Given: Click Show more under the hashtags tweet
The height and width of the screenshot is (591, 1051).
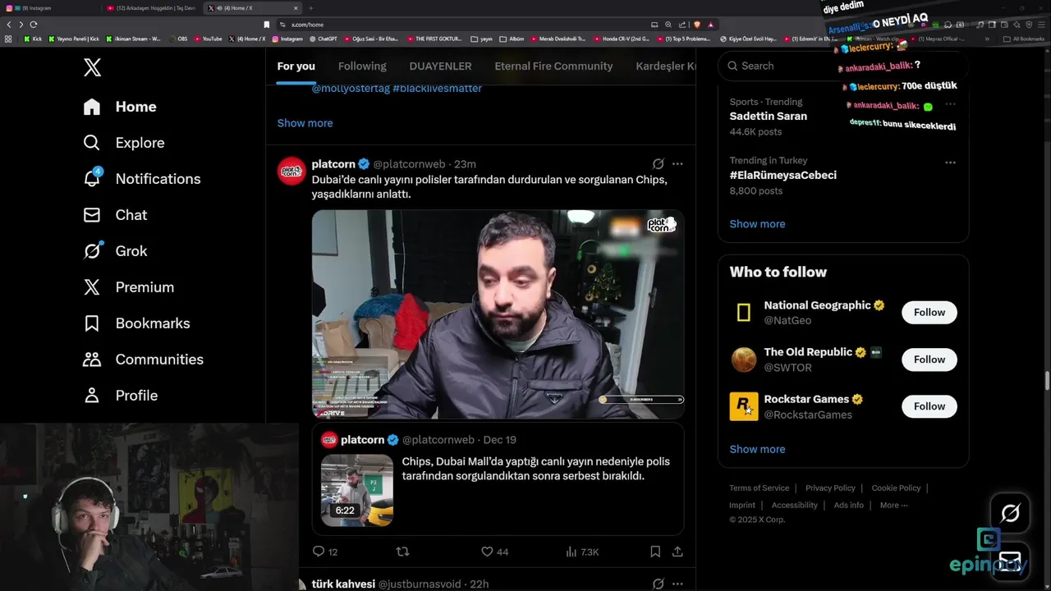Looking at the screenshot, I should coord(305,123).
